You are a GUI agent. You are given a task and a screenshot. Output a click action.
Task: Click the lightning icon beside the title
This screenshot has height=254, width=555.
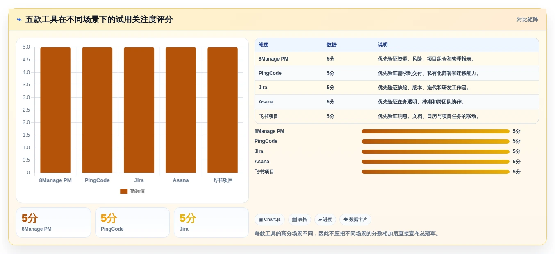coord(19,20)
